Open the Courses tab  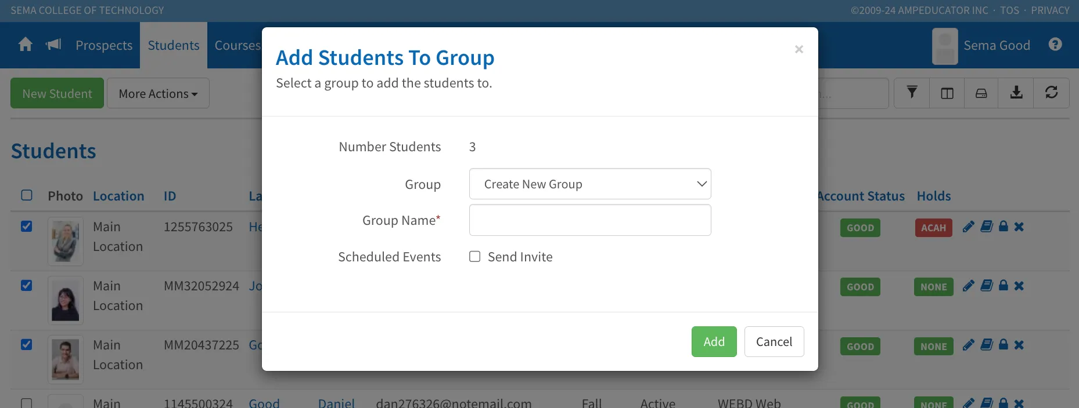click(x=238, y=45)
